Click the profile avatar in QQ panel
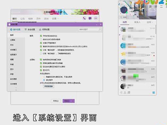 (x=124, y=10)
